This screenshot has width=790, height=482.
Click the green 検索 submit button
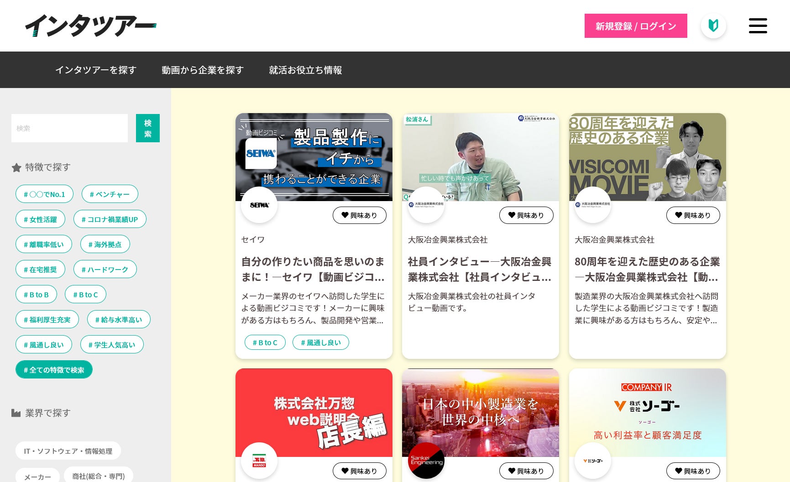[148, 128]
